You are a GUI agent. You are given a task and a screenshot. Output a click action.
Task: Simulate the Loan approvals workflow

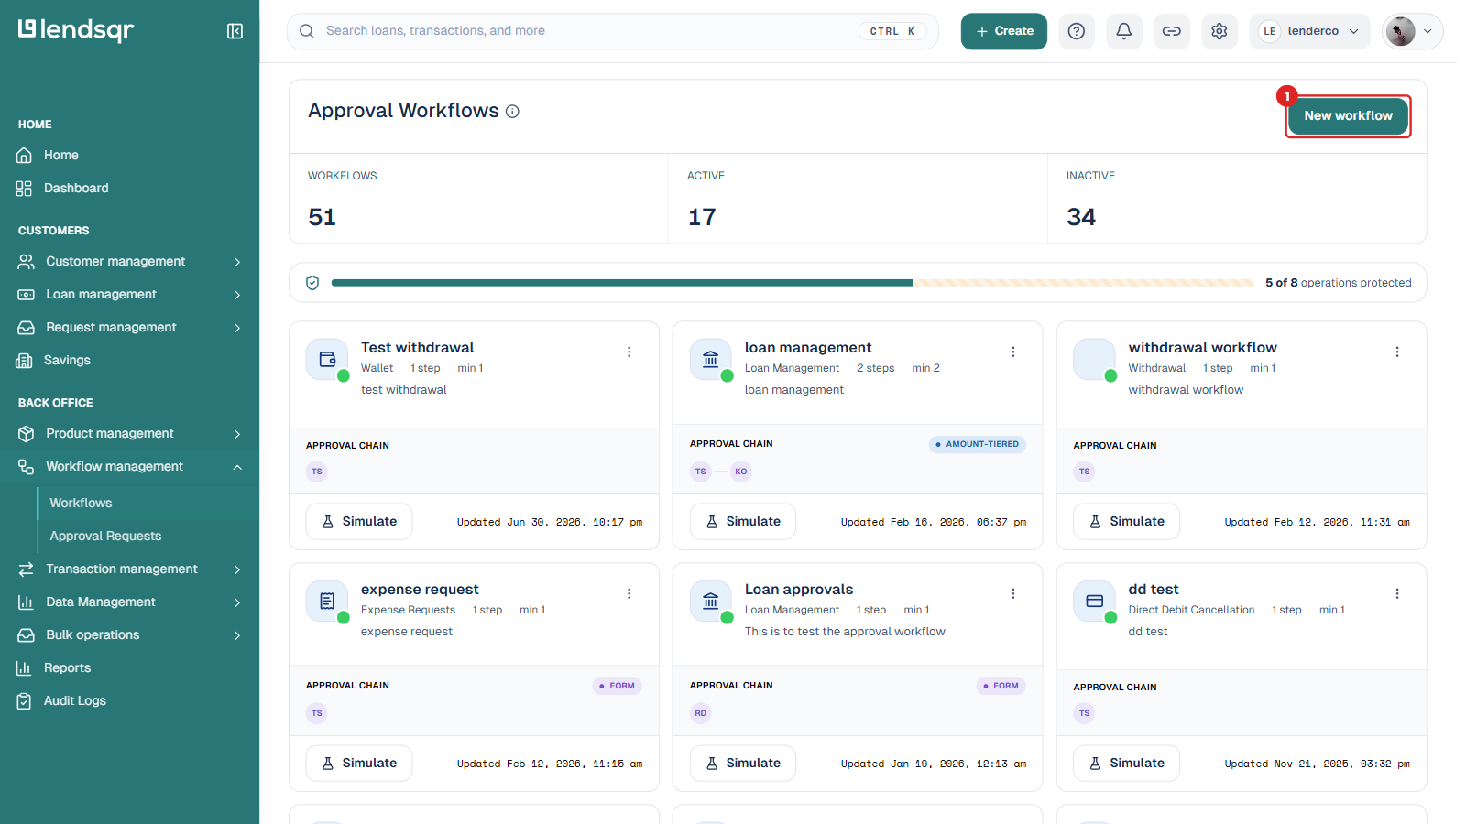(743, 764)
